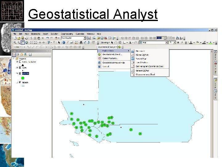Click the Fixed Zoom Out arrows icon
The width and height of the screenshot is (222, 167).
pyautogui.click(x=35, y=42)
